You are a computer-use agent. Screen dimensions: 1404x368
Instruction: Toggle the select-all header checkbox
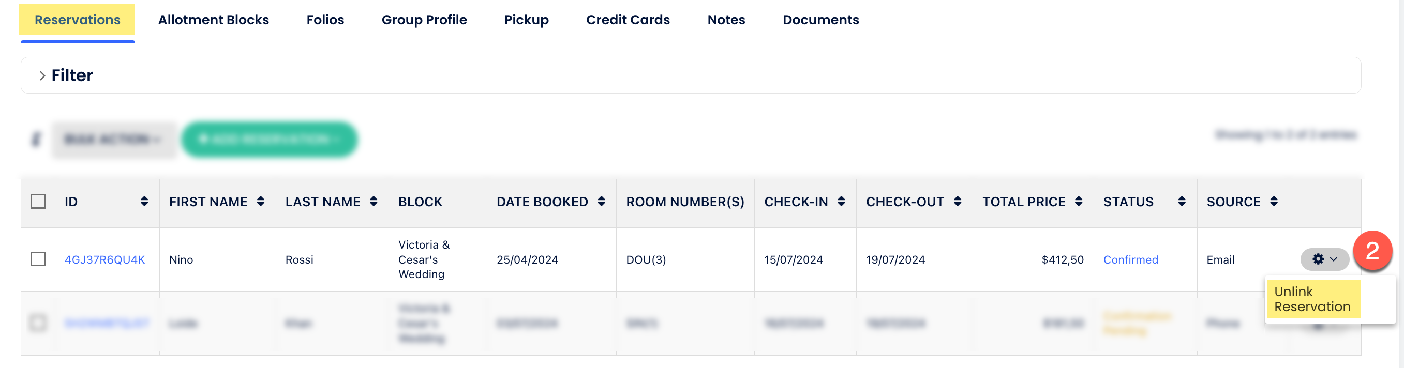38,202
